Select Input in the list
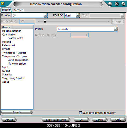The height and width of the screenshot is (128, 127). (x=5, y=67)
